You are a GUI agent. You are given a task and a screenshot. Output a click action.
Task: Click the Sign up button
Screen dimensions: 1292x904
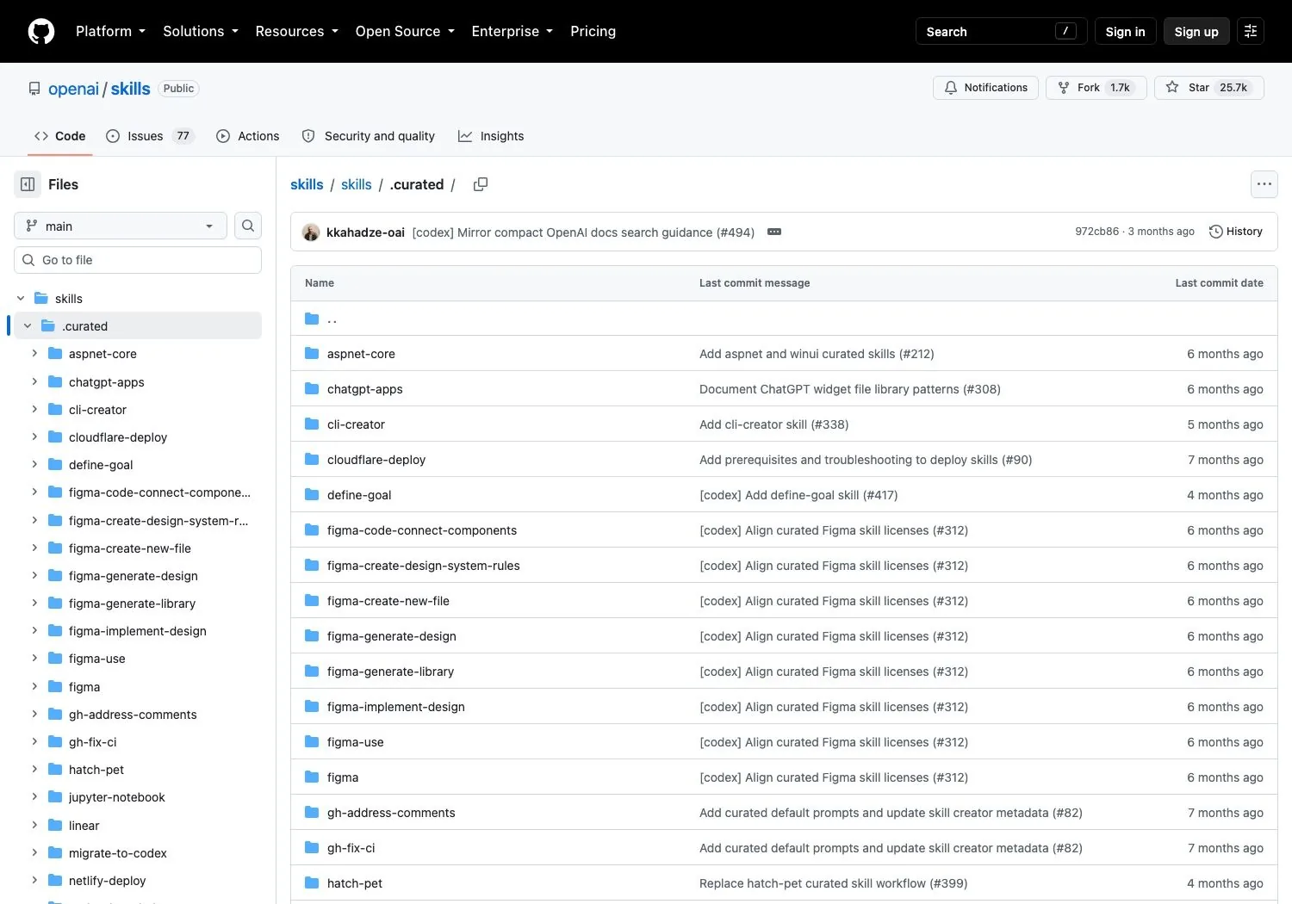coord(1196,32)
